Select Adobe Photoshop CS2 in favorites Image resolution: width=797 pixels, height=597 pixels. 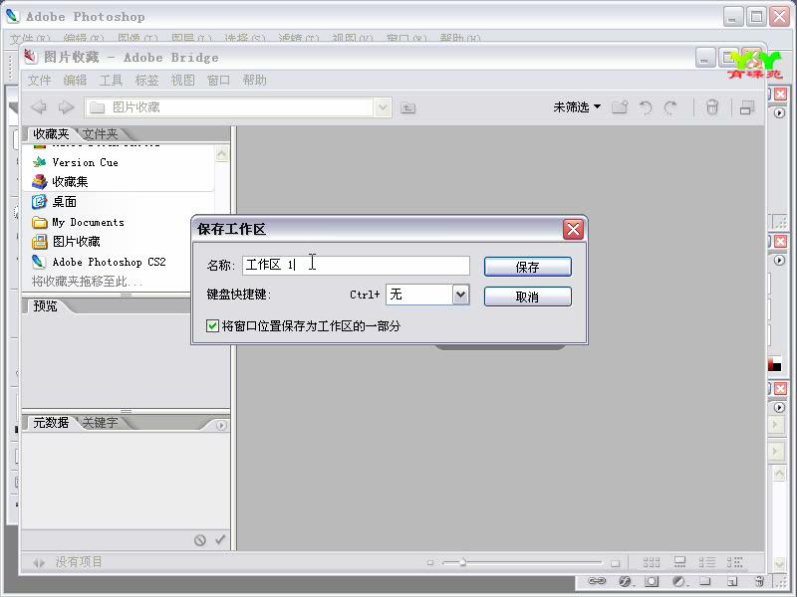[x=99, y=262]
